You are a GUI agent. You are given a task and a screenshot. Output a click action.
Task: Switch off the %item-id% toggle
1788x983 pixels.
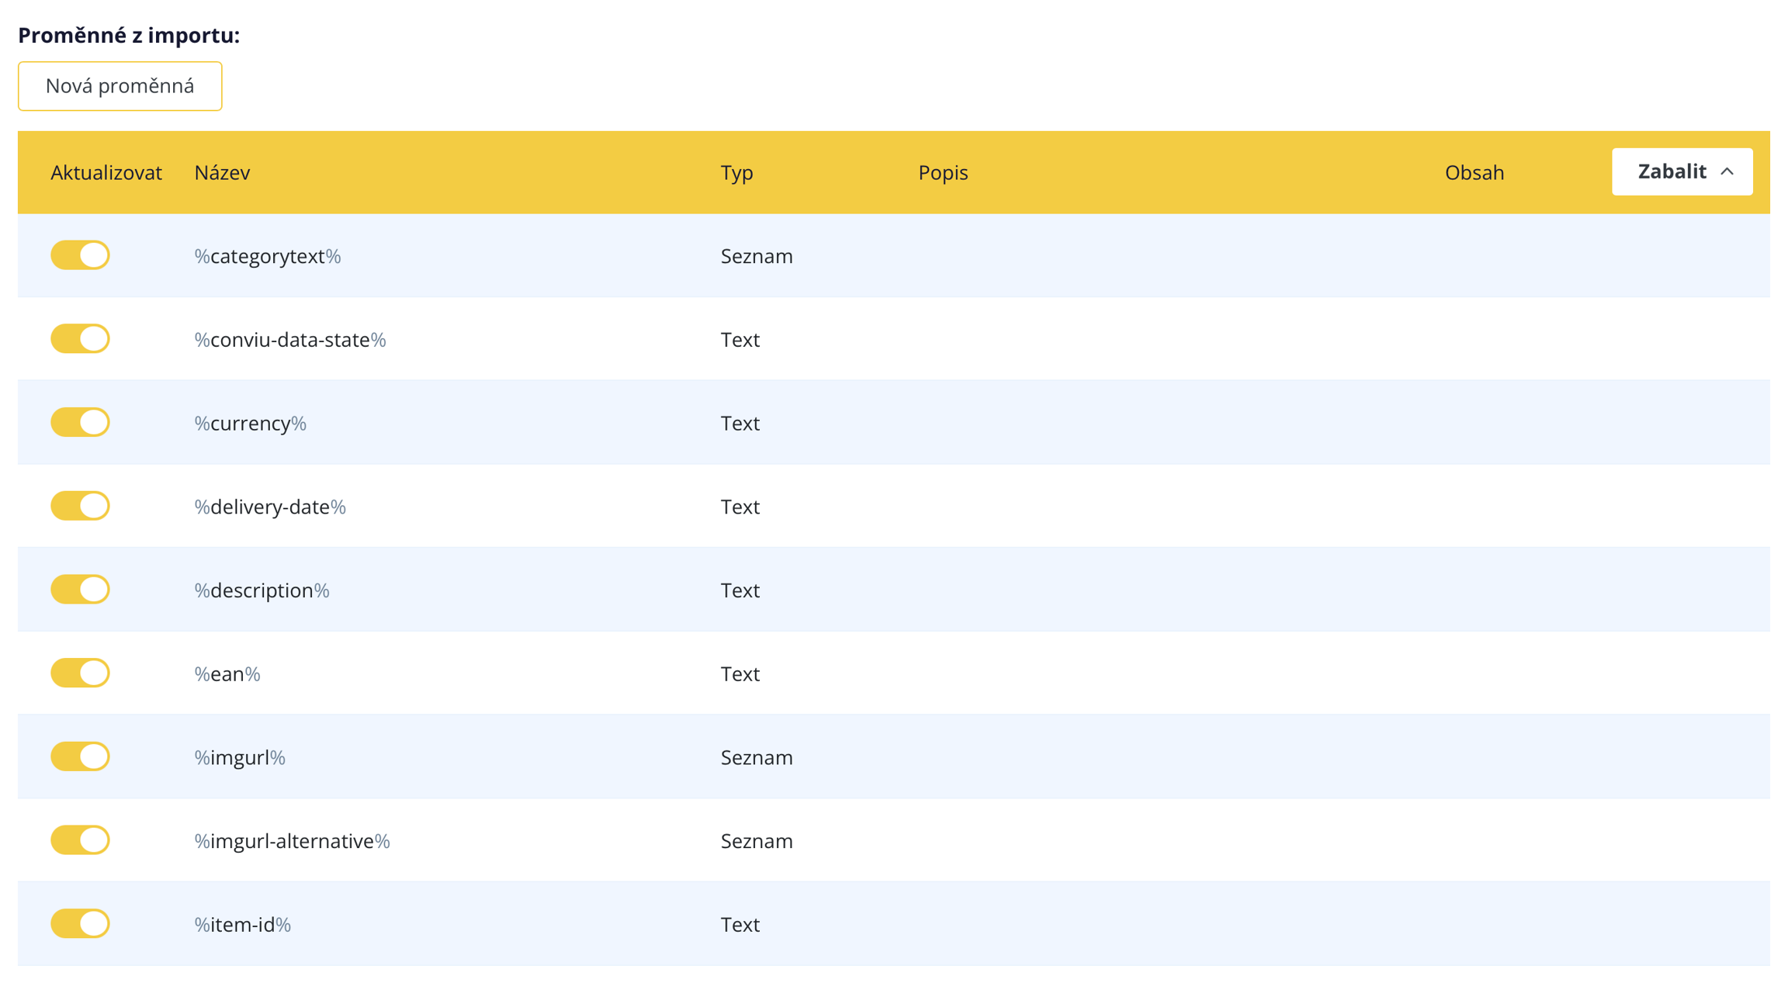80,924
